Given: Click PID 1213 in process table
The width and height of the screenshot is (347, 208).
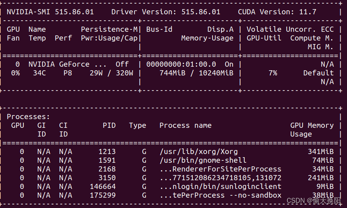Looking at the screenshot, I should coord(107,152).
